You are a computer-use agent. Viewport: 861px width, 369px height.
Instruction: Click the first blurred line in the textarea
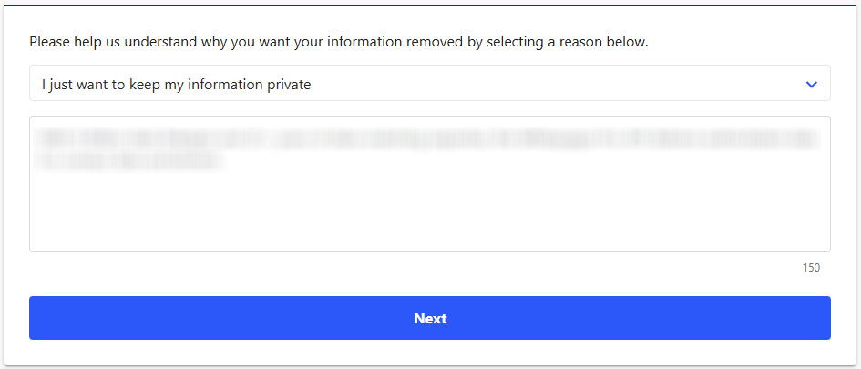coord(426,139)
